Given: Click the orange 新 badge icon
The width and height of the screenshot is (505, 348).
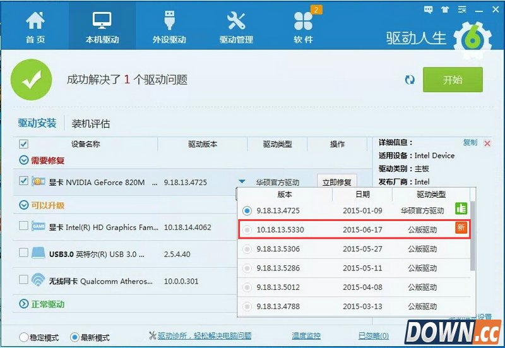Looking at the screenshot, I should click(461, 228).
